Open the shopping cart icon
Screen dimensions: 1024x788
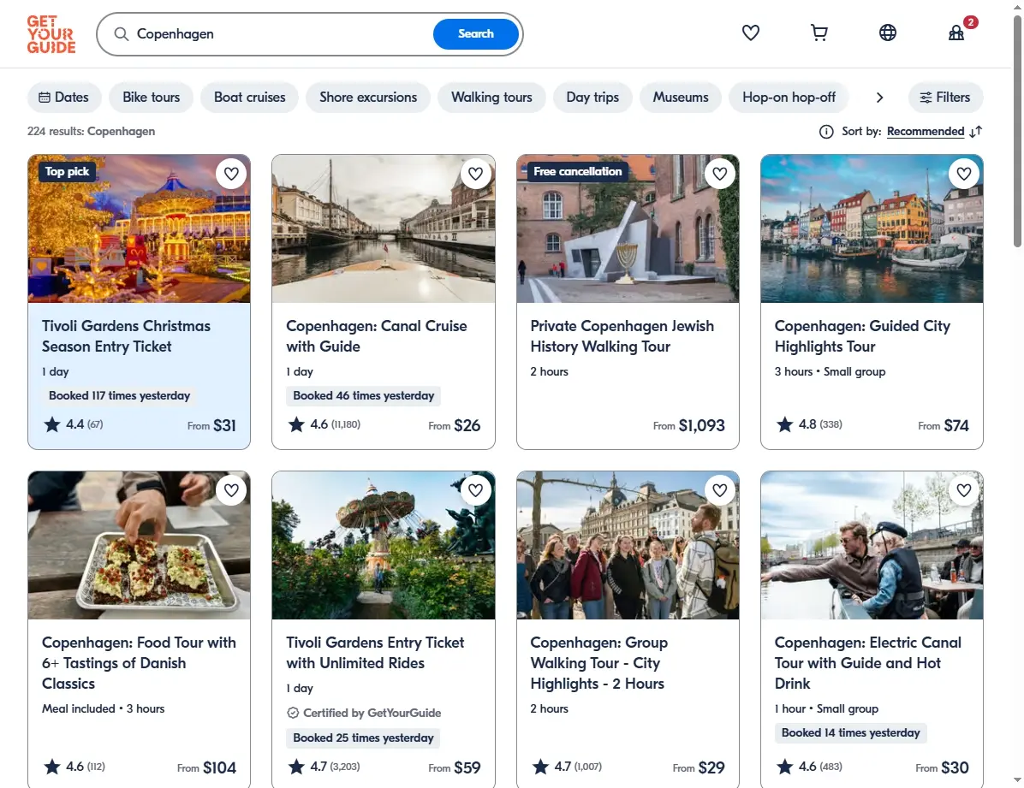pyautogui.click(x=819, y=33)
